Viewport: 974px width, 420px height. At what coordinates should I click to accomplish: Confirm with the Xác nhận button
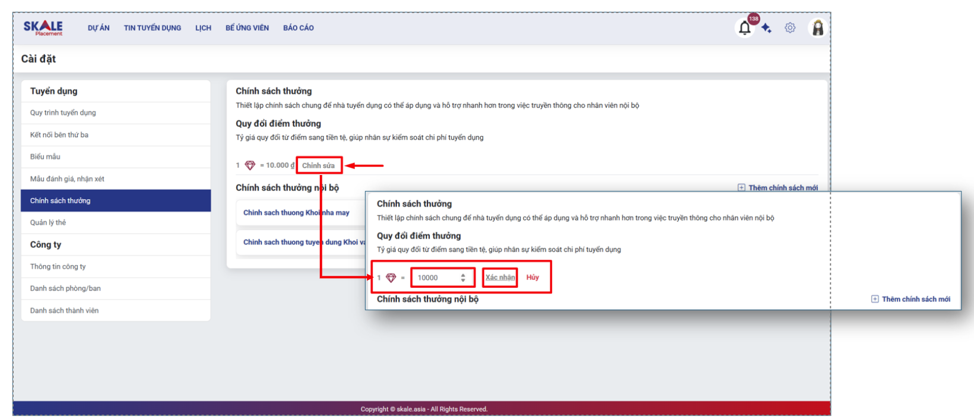tap(500, 278)
